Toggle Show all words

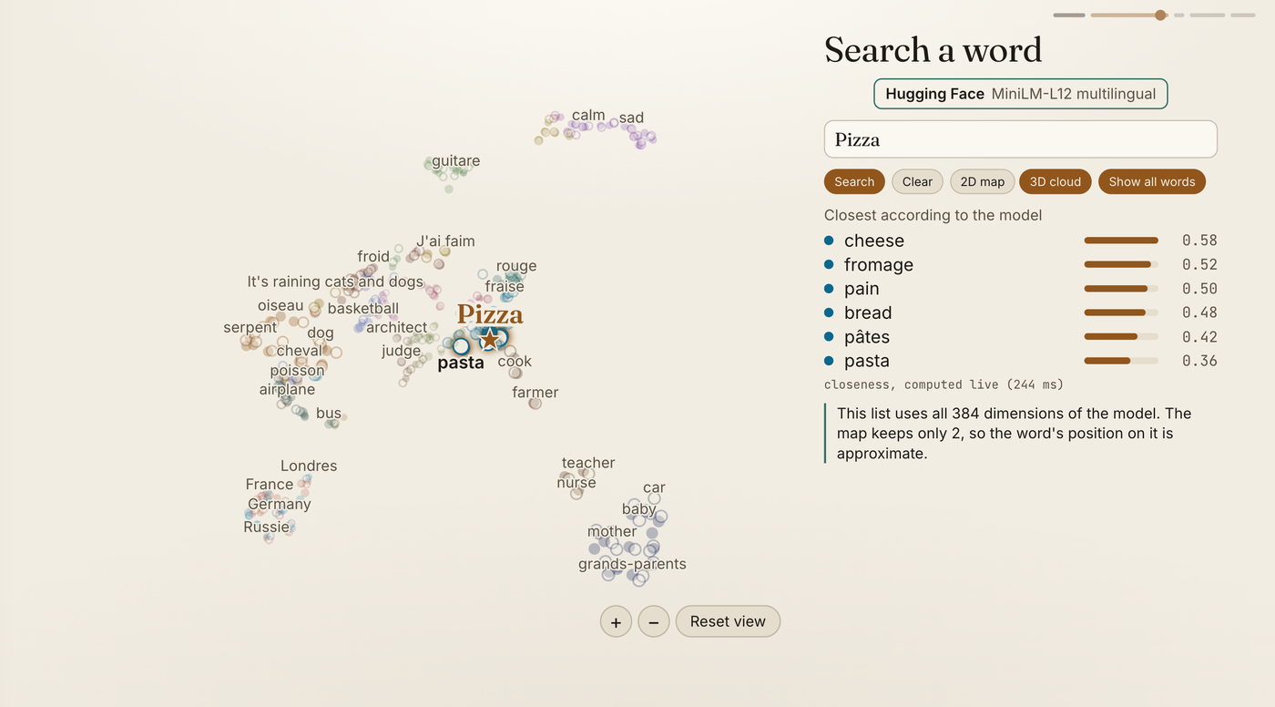pyautogui.click(x=1152, y=181)
